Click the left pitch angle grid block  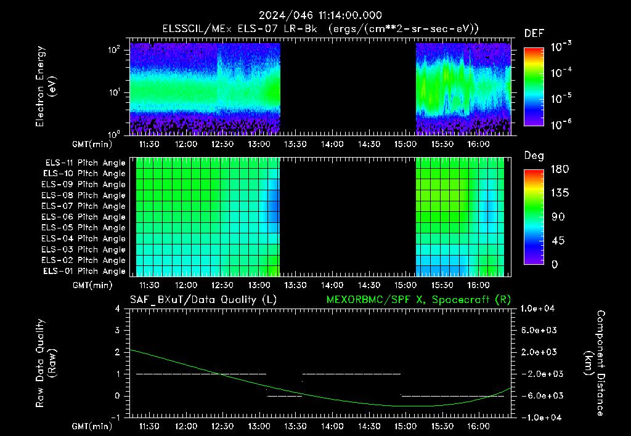[208, 217]
